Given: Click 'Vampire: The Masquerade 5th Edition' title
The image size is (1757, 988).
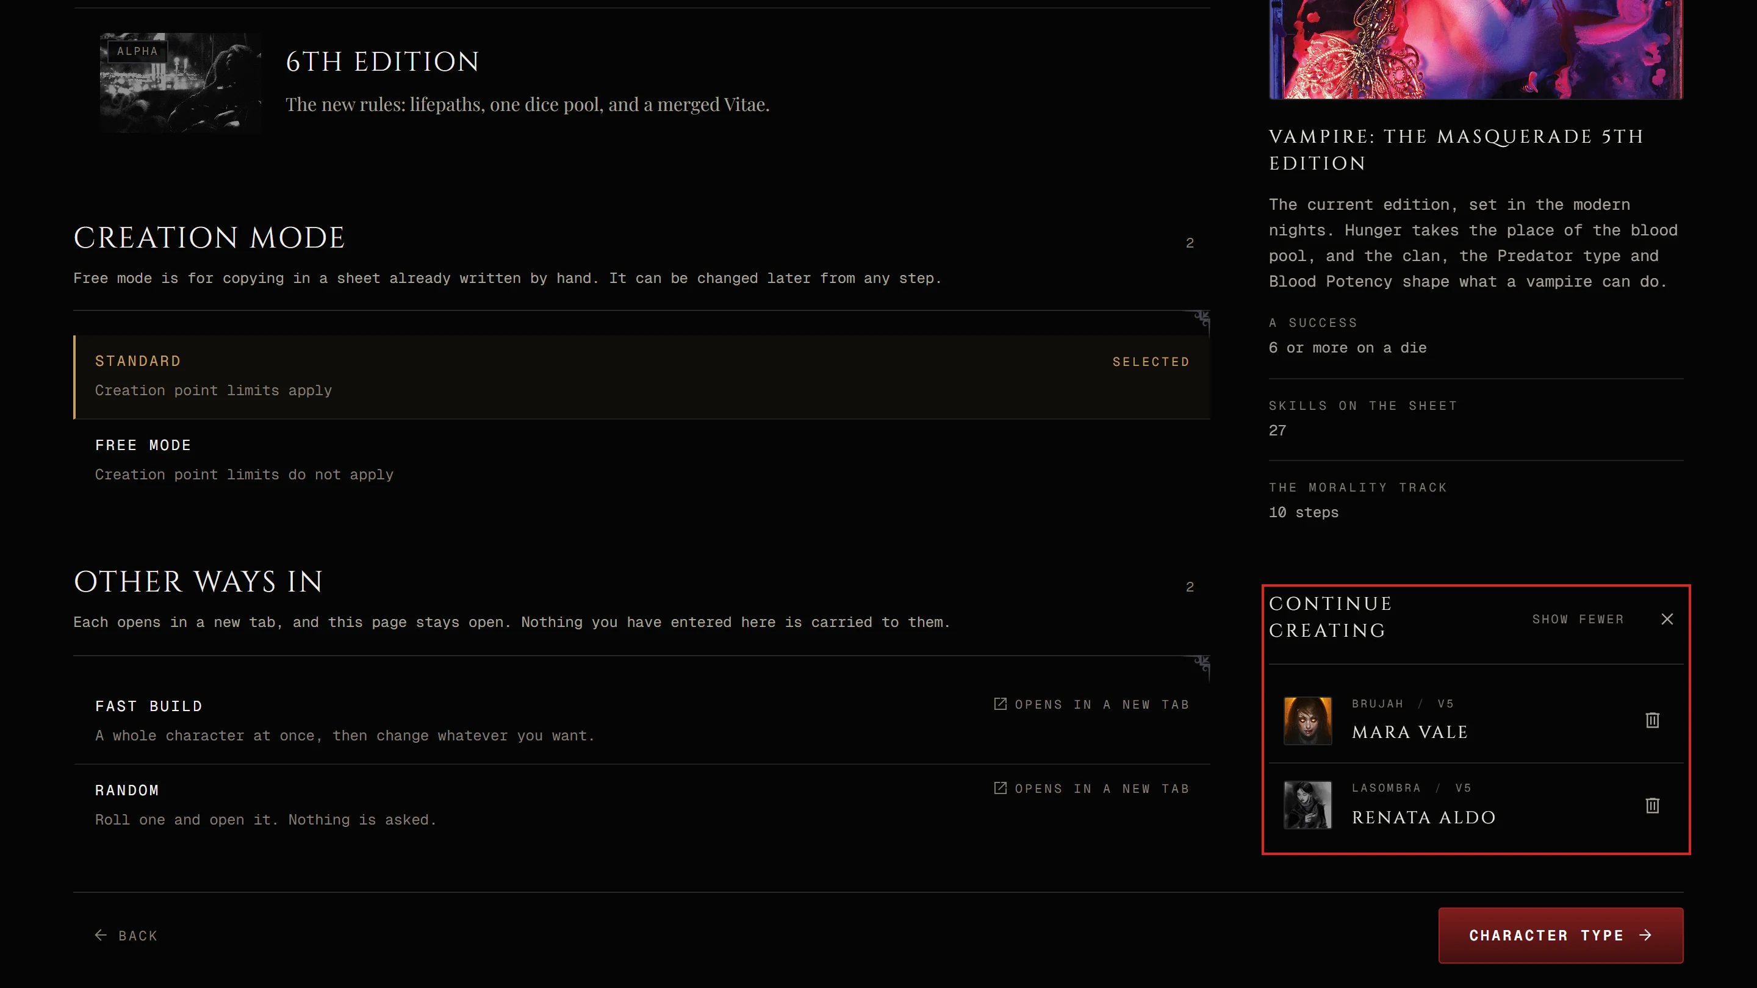Looking at the screenshot, I should 1456,149.
